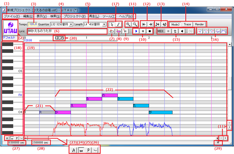Click the MIDI loop arrows button
Image resolution: width=234 pixels, height=154 pixels.
(175, 31)
